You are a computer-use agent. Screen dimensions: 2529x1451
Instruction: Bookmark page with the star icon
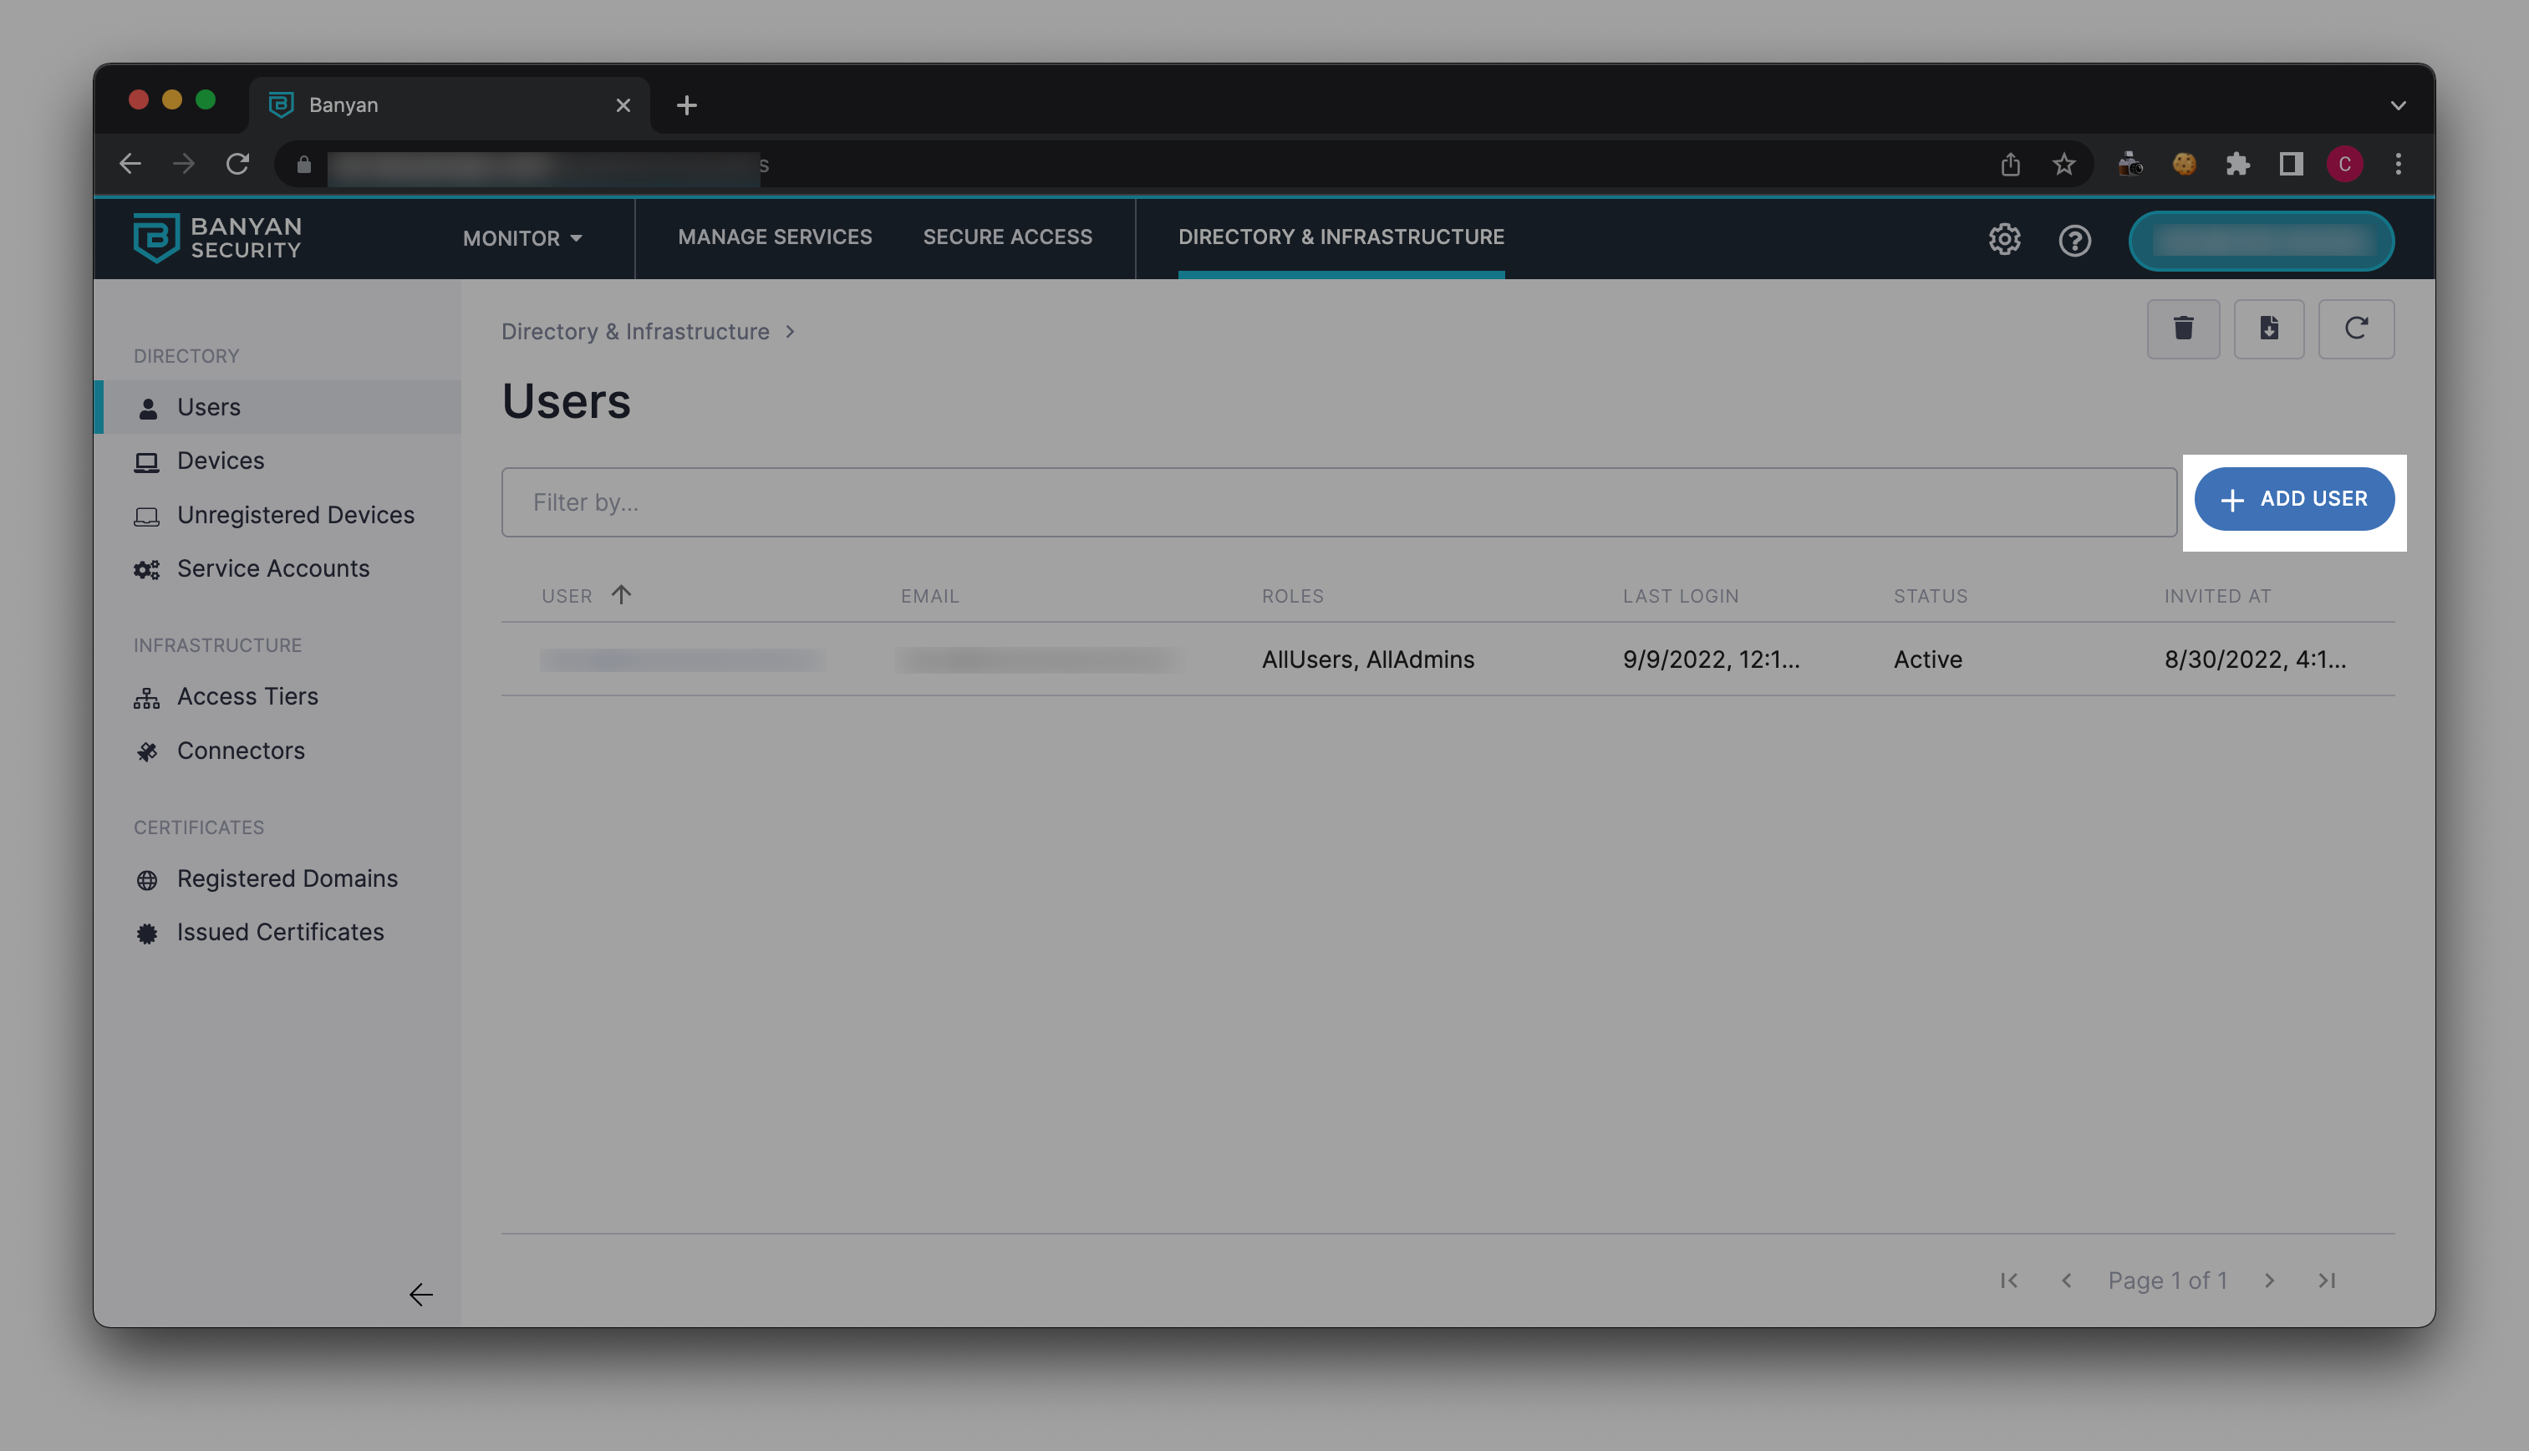click(x=2063, y=165)
